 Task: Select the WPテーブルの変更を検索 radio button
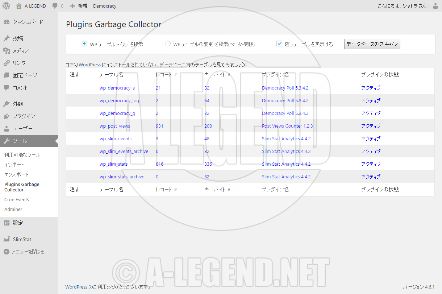168,44
